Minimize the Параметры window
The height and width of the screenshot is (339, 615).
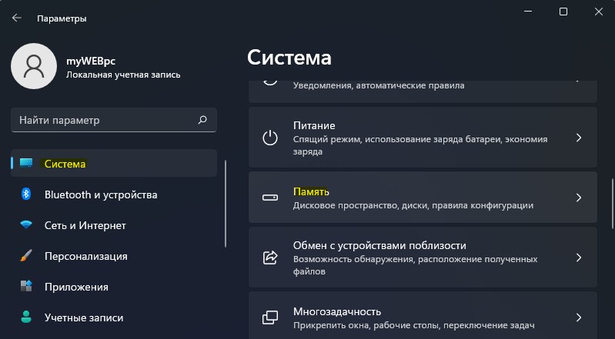pos(528,12)
